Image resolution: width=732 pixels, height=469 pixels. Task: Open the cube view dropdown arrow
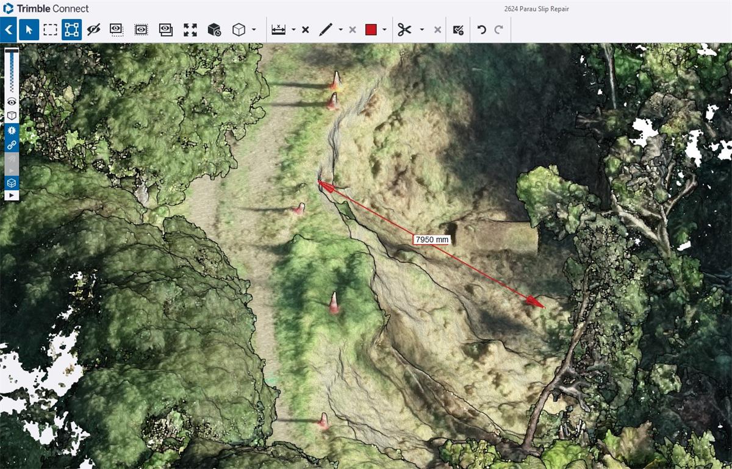(x=254, y=29)
